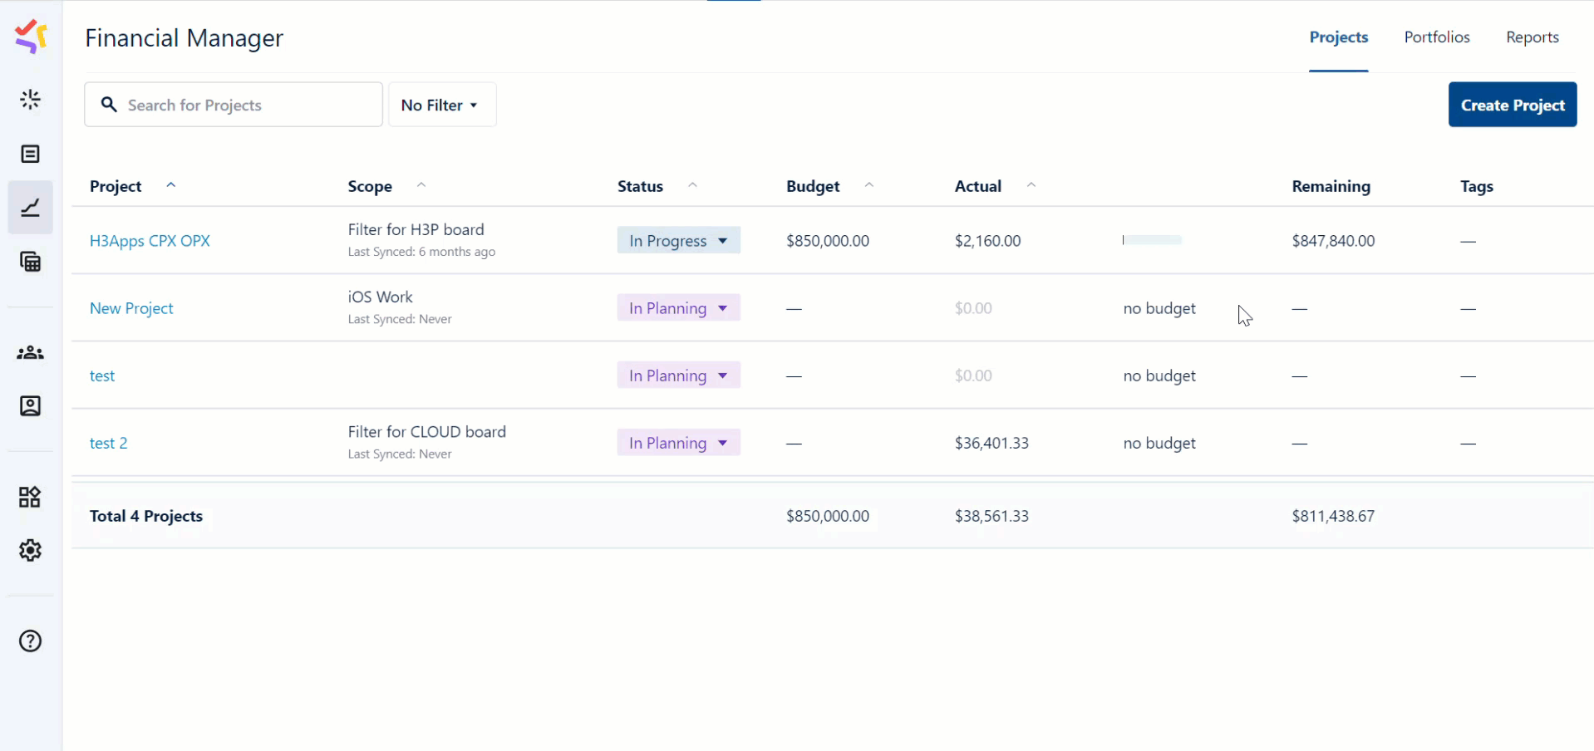Click the top-left product logo
Viewport: 1594px width, 751px height.
click(x=30, y=36)
